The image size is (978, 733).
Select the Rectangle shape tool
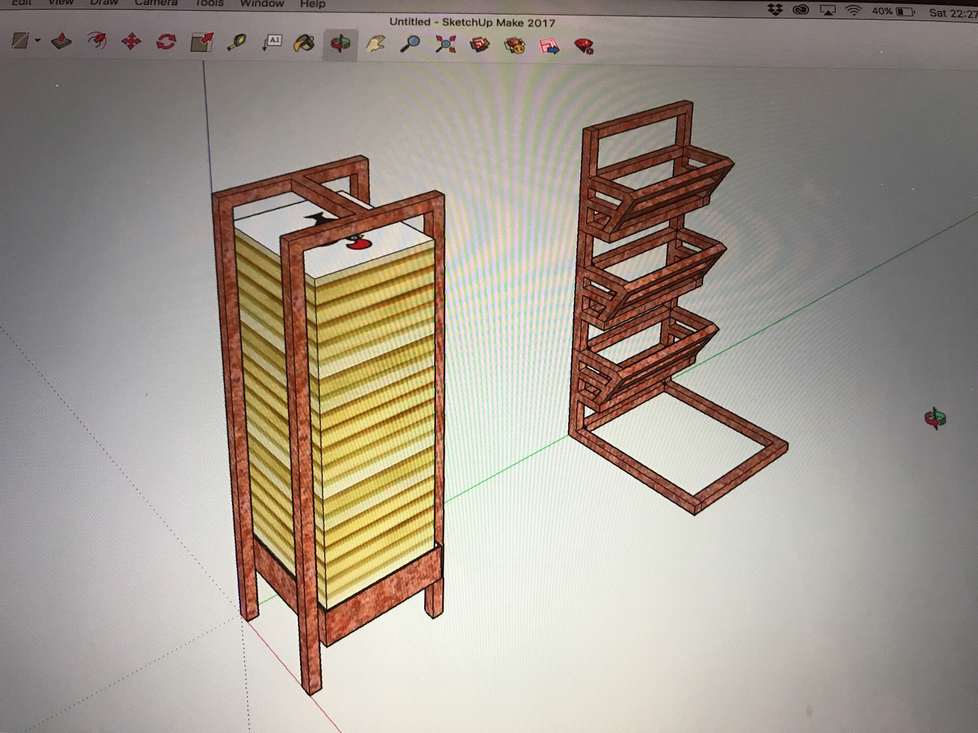tap(20, 40)
